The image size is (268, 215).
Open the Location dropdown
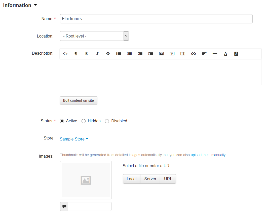pyautogui.click(x=94, y=36)
